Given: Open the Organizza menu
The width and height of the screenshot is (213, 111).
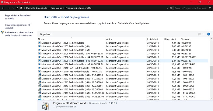Looking at the screenshot, I should point(46,34).
